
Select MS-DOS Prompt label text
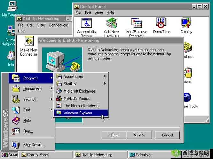pyautogui.click(x=76, y=98)
